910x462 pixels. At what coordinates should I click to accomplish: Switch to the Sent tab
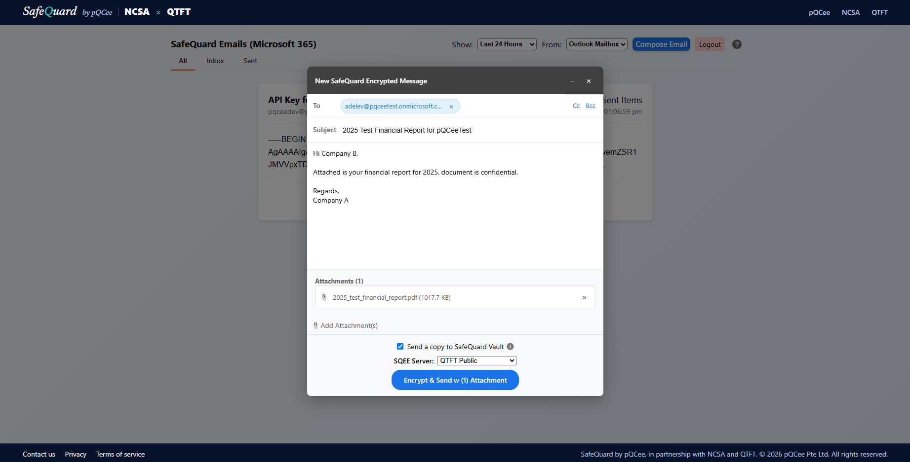pos(250,61)
